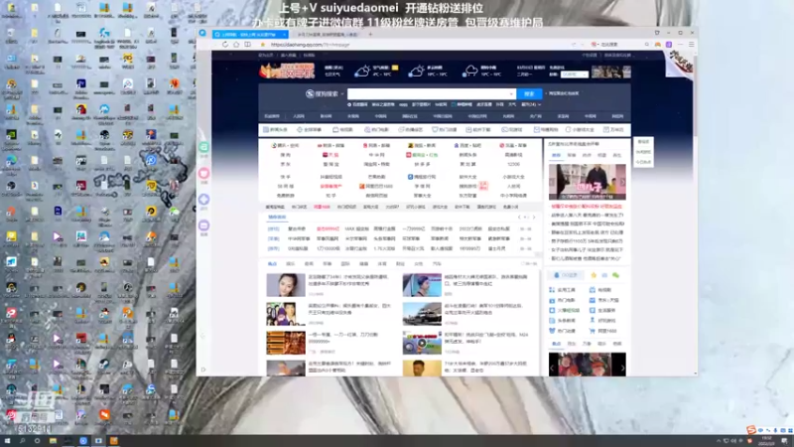Screen dimensions: 794x447
Task: Show previous games in the game section arrow
Action: point(519,217)
